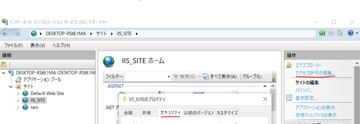Select the セキュリティ tab
This screenshot has height=124, width=360.
click(x=171, y=112)
